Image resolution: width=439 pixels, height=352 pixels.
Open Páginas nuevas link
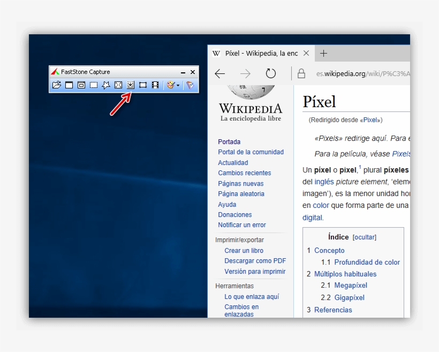pyautogui.click(x=241, y=184)
